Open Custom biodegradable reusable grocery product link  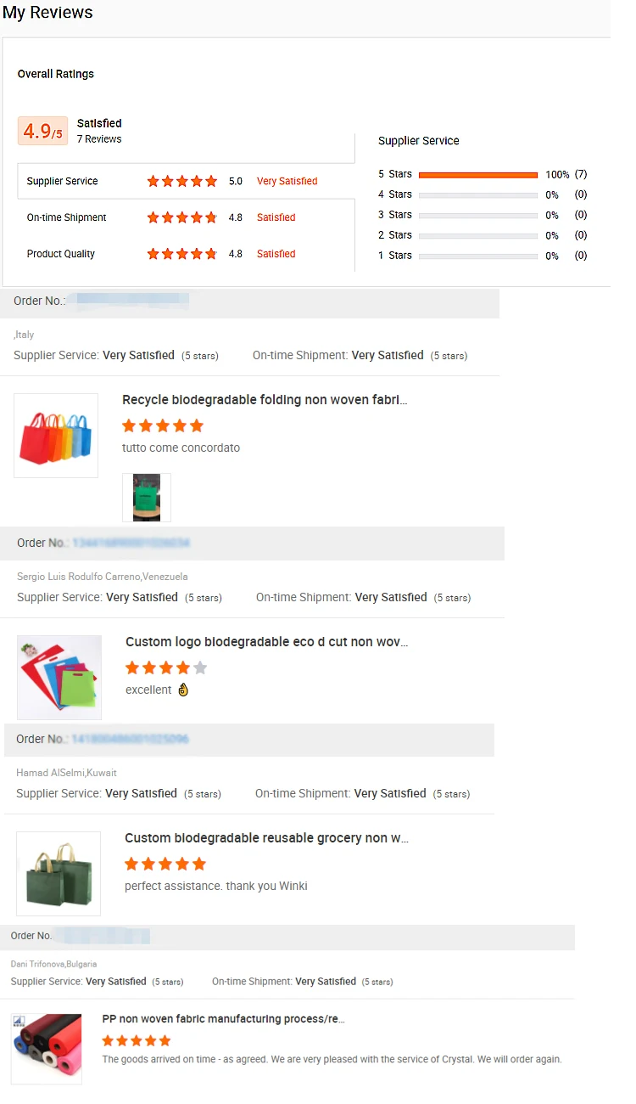click(x=266, y=838)
